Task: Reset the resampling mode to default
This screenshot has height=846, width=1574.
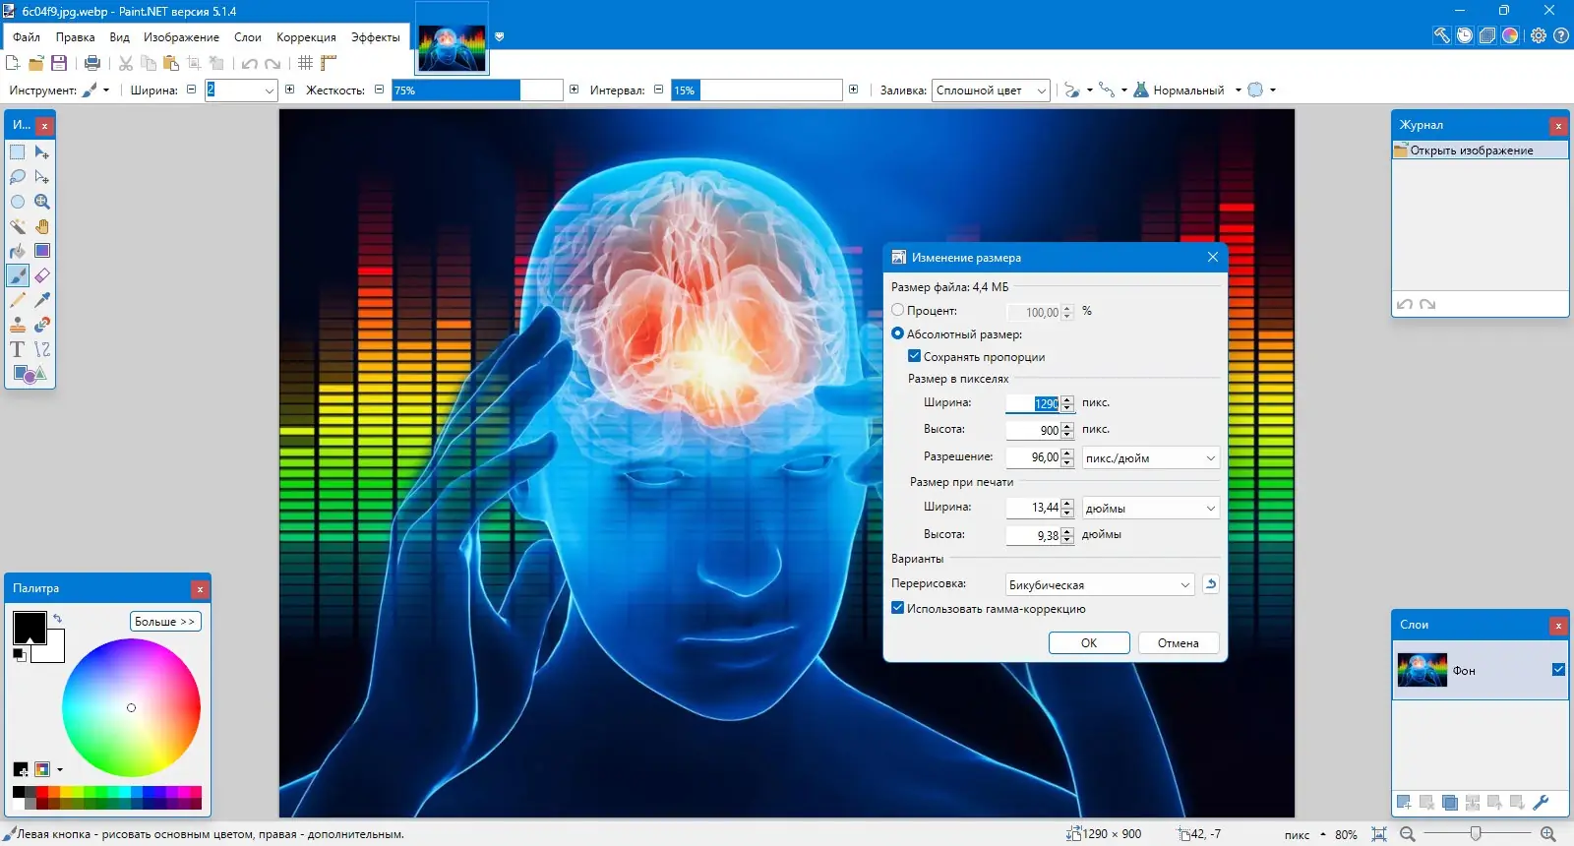Action: click(1211, 584)
